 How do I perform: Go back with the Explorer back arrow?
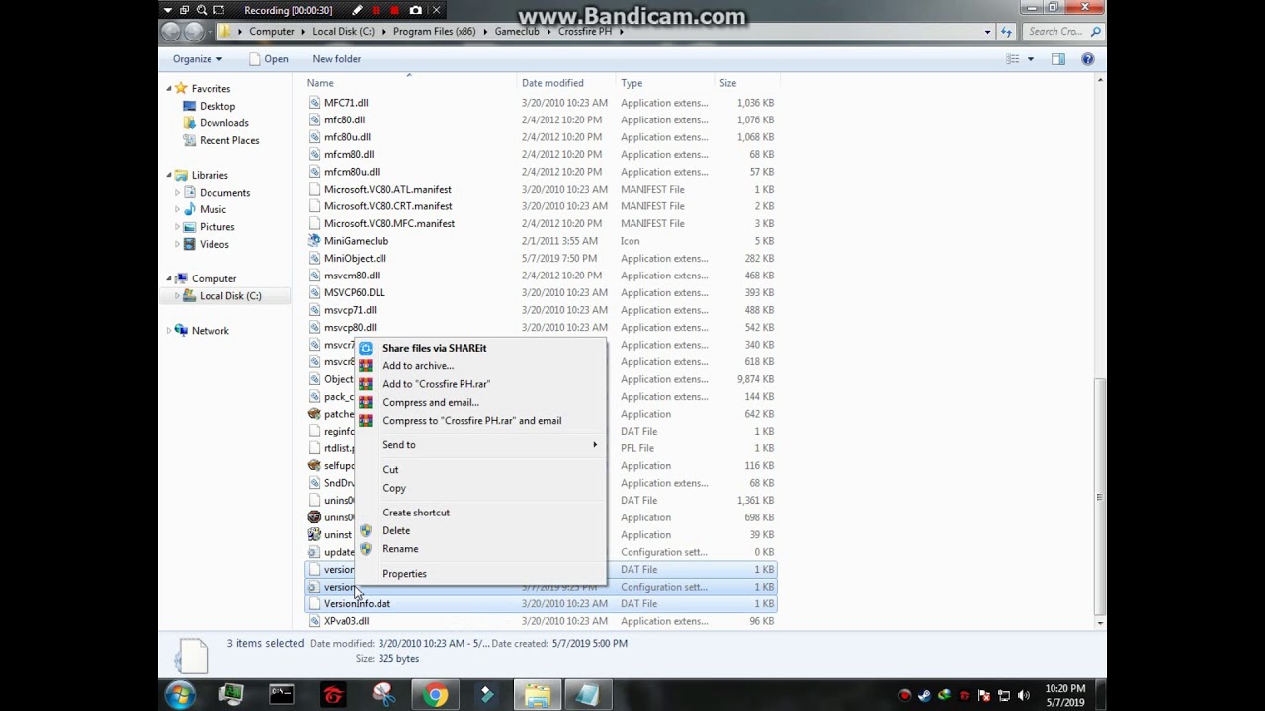[x=171, y=32]
